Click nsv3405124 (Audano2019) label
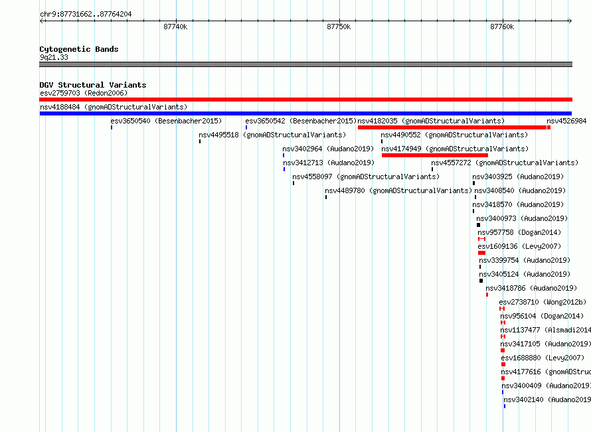Image resolution: width=591 pixels, height=432 pixels. (x=525, y=274)
